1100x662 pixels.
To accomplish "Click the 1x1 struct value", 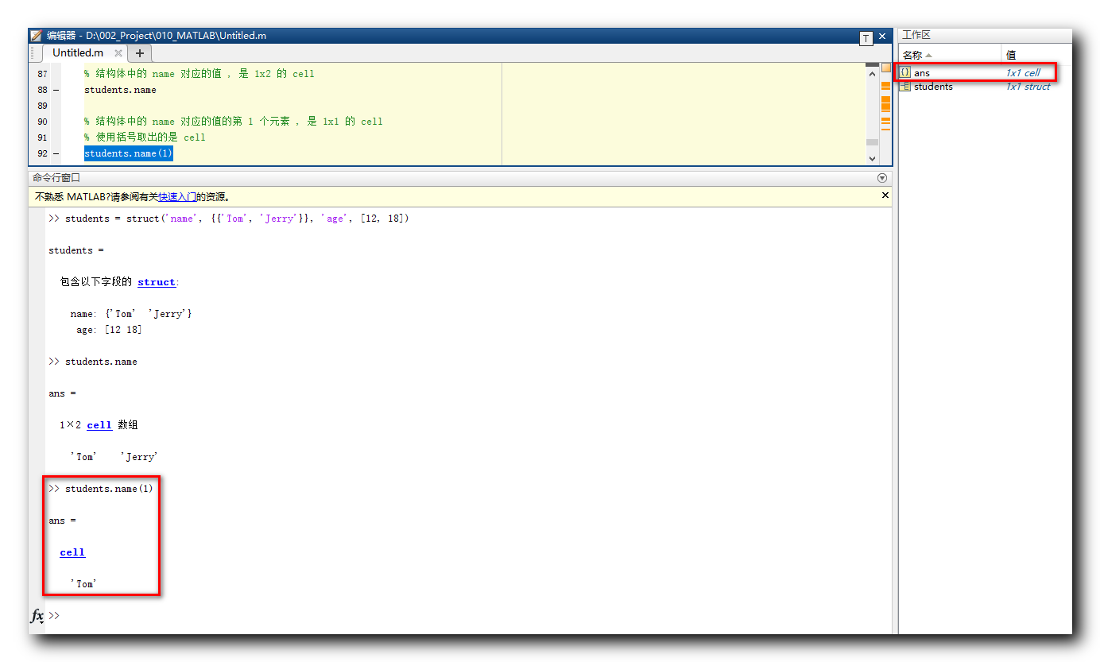I will (x=1028, y=87).
